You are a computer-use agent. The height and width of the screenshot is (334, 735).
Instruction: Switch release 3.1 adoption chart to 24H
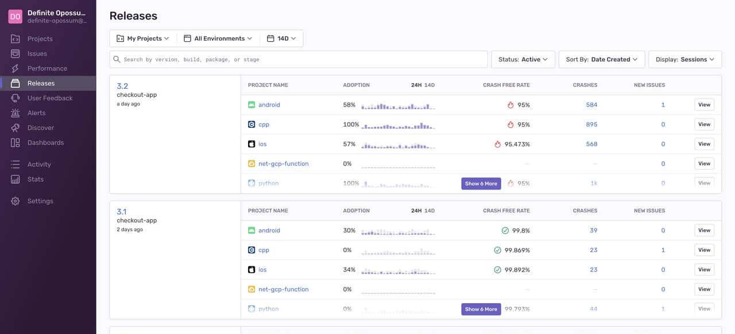pos(416,211)
